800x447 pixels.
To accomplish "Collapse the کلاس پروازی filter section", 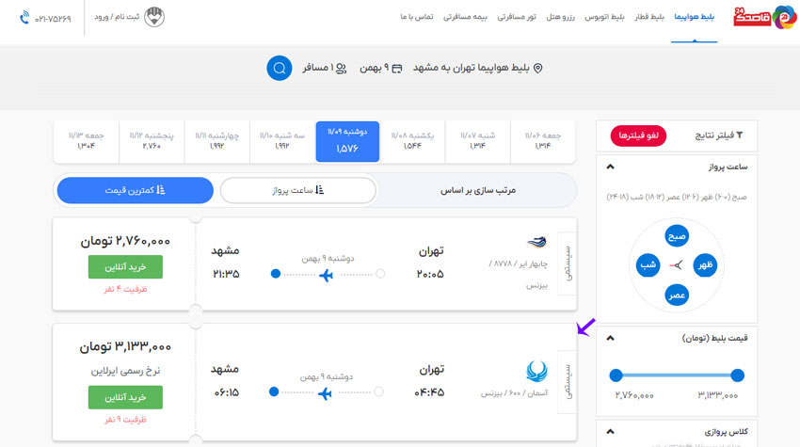I will coord(610,432).
